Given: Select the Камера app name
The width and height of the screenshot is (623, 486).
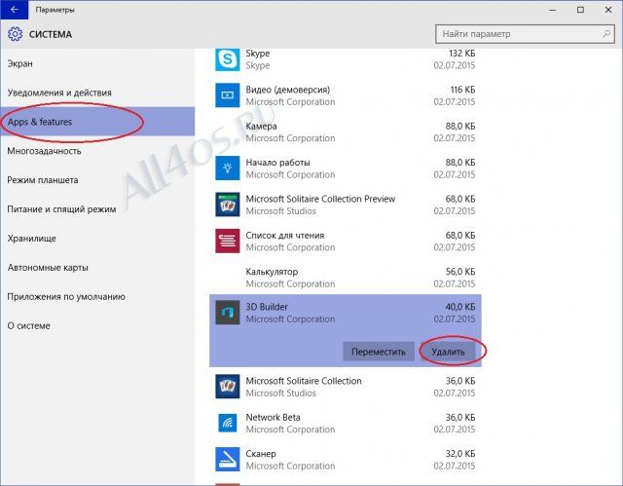Looking at the screenshot, I should pos(261,127).
